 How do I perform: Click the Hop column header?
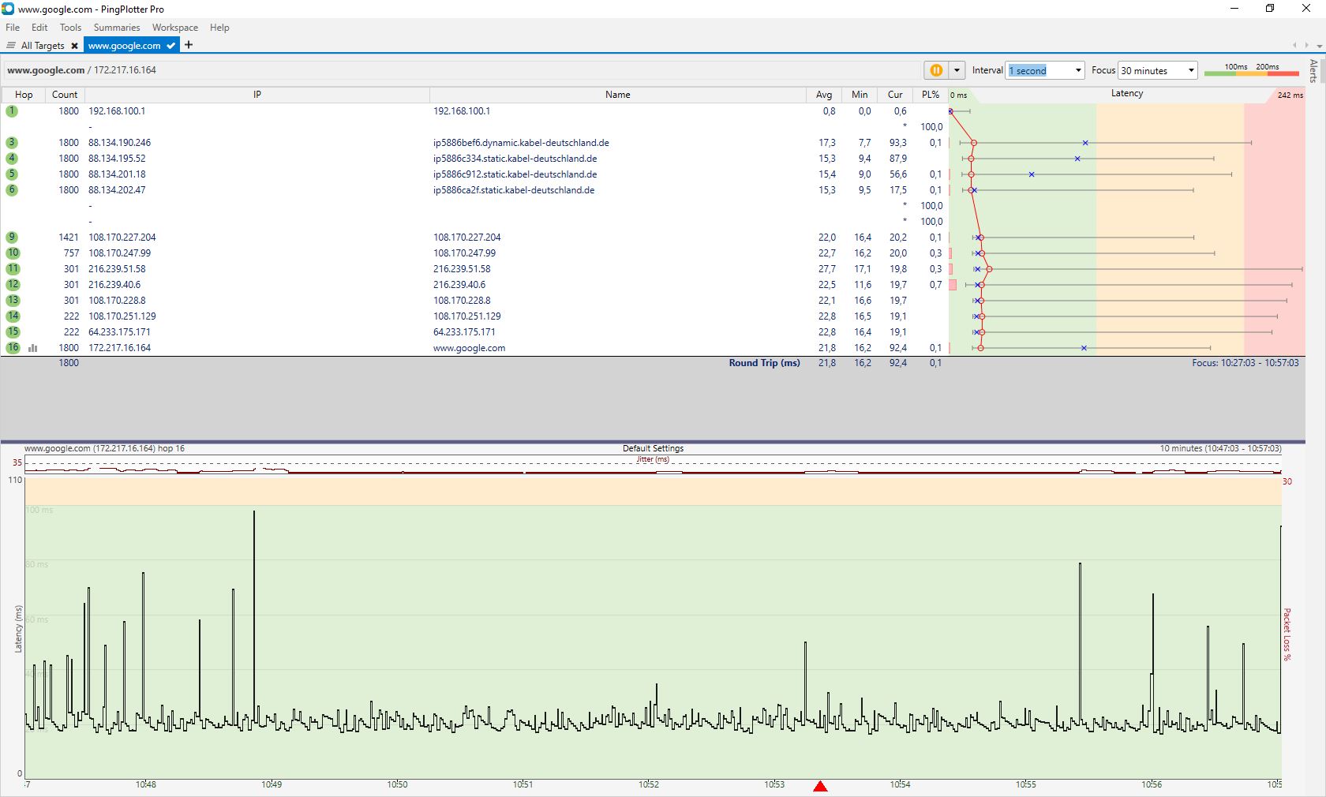(24, 95)
